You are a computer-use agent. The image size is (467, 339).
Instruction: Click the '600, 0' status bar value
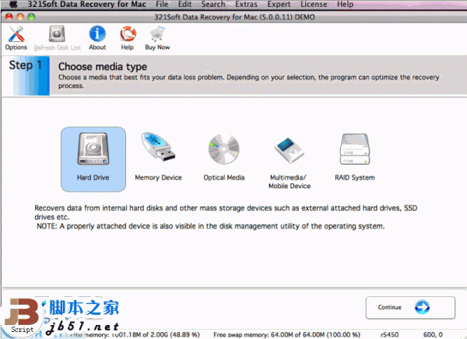click(x=433, y=335)
